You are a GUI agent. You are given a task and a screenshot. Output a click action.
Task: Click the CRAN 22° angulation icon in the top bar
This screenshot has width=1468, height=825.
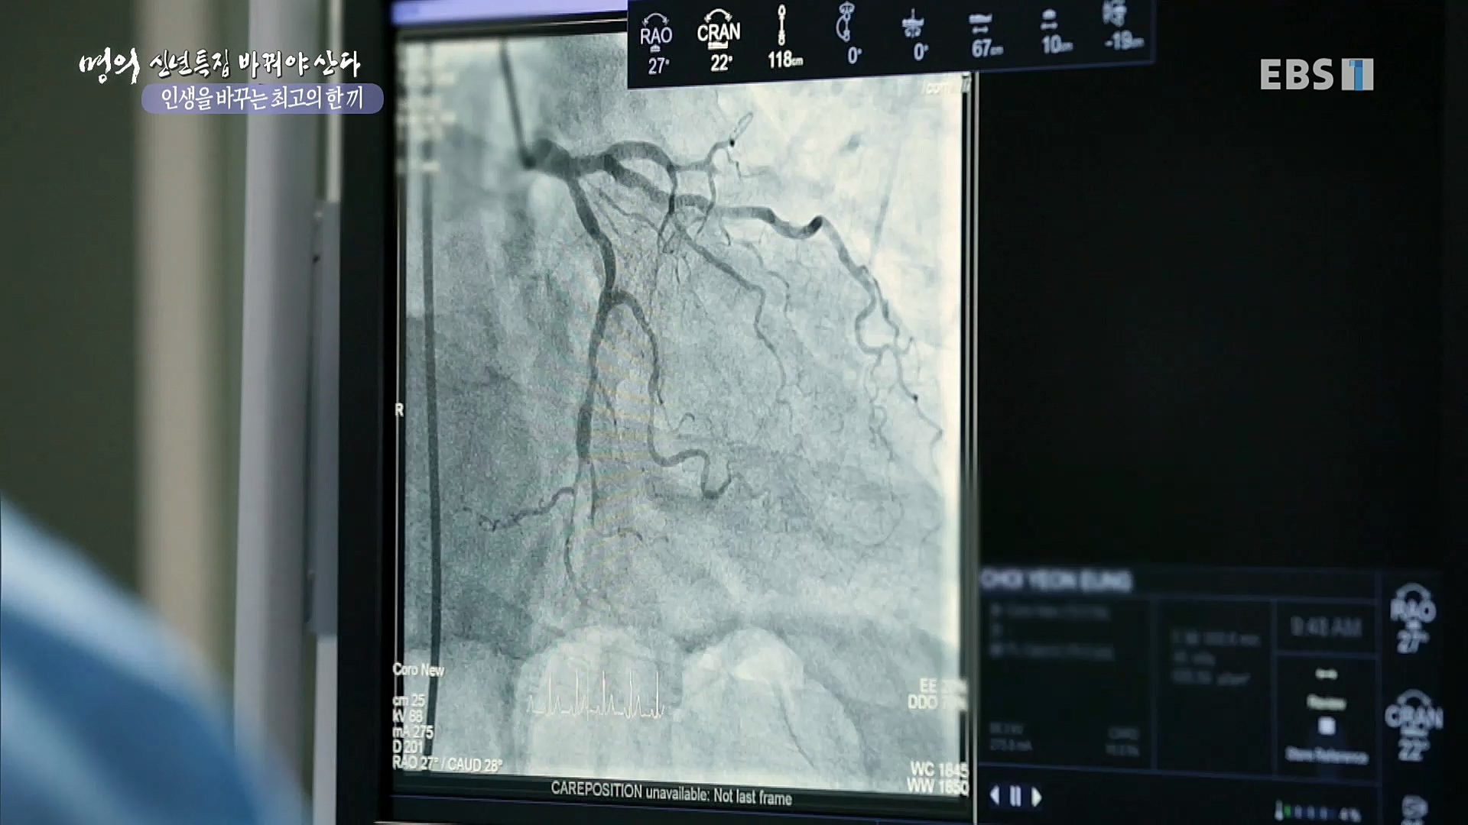click(x=718, y=42)
